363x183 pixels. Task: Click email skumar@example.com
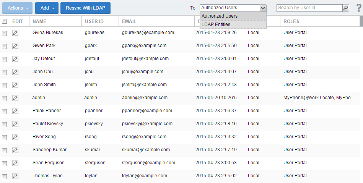point(146,150)
